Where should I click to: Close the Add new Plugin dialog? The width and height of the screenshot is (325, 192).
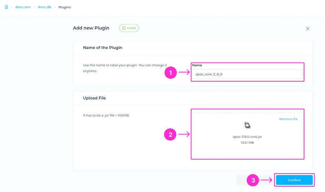coord(308,28)
